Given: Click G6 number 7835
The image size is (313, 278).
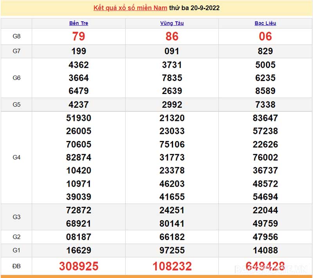Looking at the screenshot, I should [172, 78].
